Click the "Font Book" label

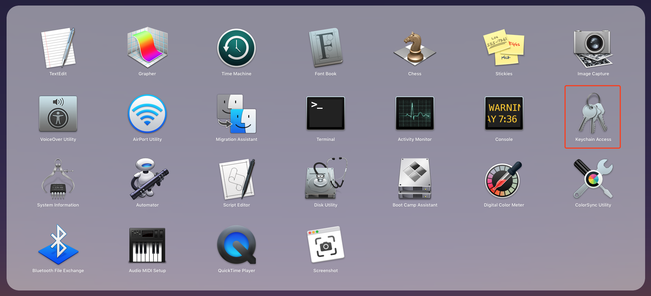click(326, 74)
